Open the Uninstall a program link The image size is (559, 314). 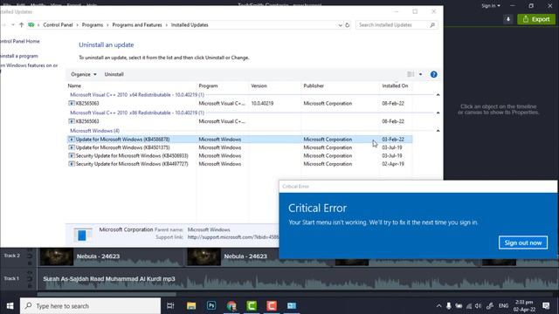pos(19,56)
